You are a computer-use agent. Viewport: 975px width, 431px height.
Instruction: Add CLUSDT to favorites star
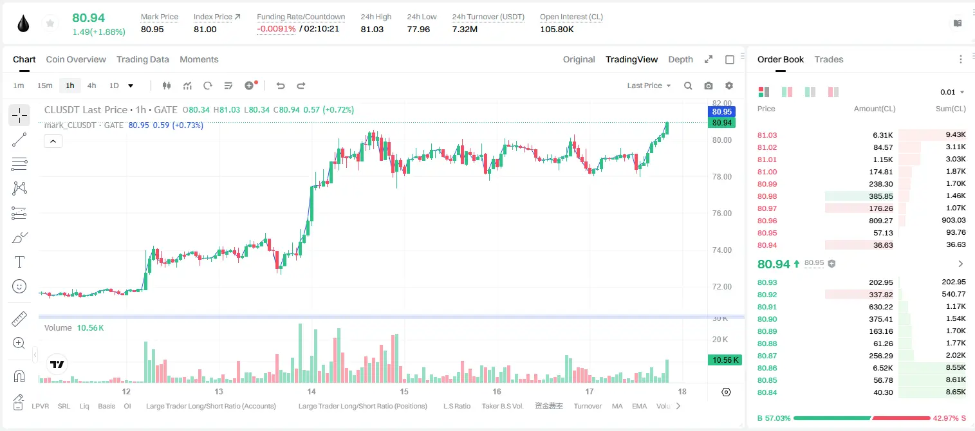tap(49, 24)
